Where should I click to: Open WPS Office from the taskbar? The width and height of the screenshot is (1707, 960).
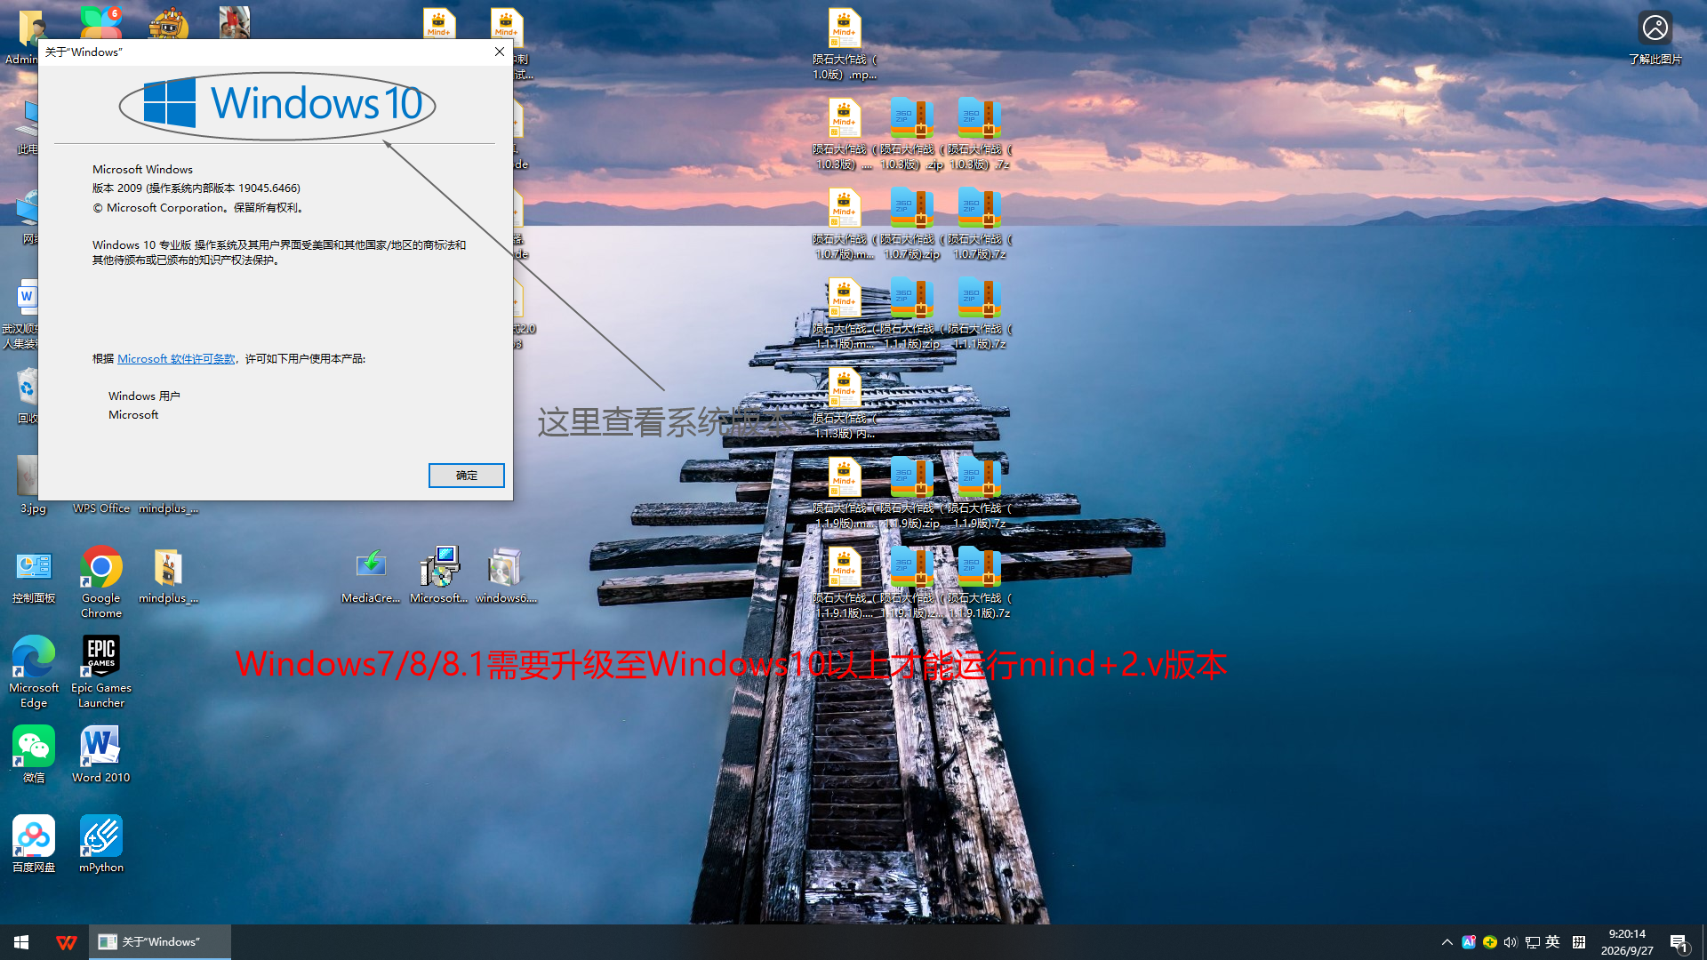(67, 942)
